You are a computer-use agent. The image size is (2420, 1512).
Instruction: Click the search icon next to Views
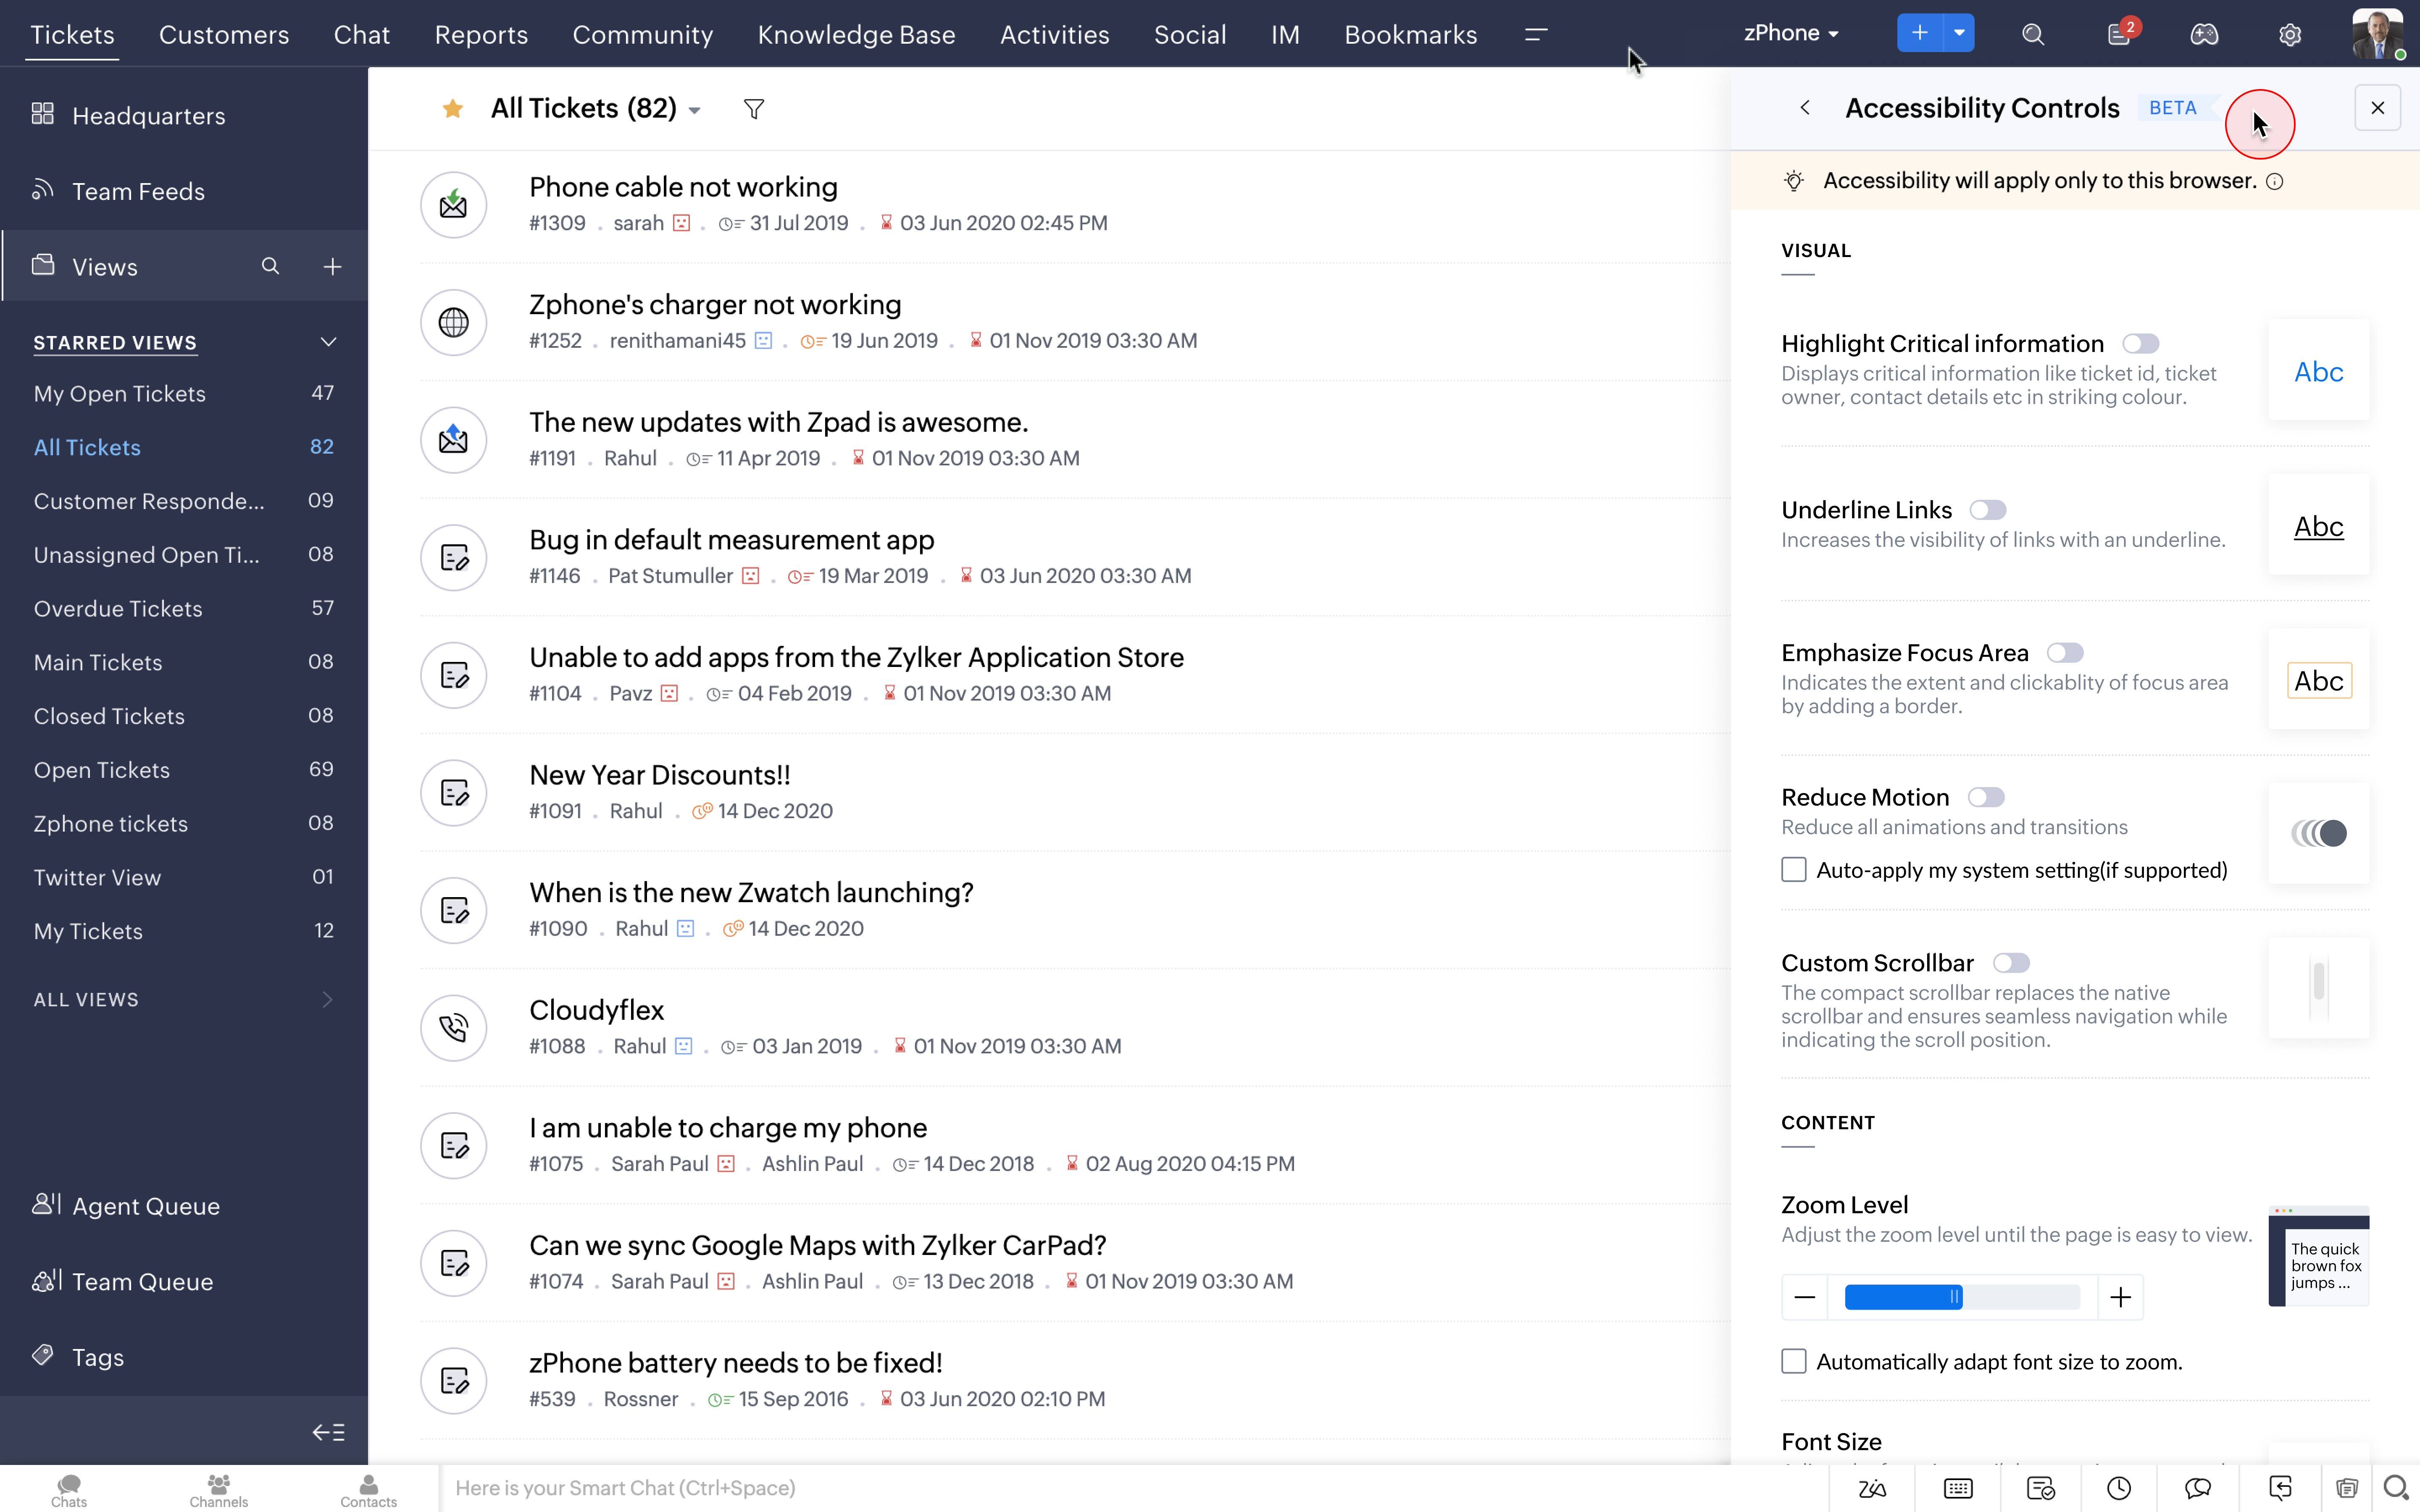pos(270,266)
